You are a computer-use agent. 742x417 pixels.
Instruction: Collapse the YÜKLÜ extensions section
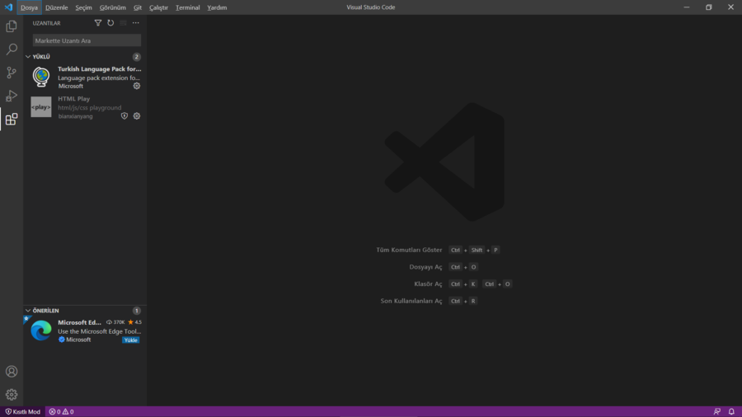click(28, 57)
